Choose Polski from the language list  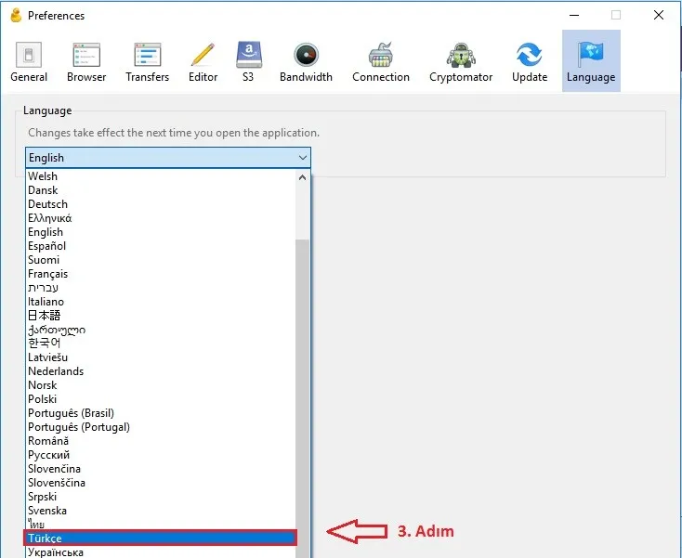(161, 399)
